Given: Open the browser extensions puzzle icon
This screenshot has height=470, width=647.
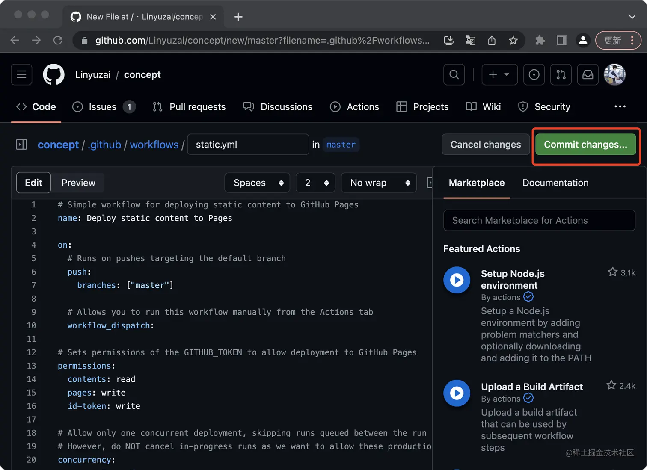Looking at the screenshot, I should point(540,40).
